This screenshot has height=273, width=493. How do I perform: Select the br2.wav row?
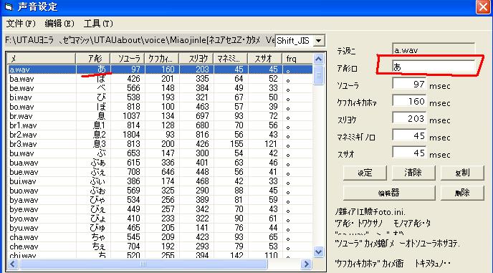tap(160, 135)
